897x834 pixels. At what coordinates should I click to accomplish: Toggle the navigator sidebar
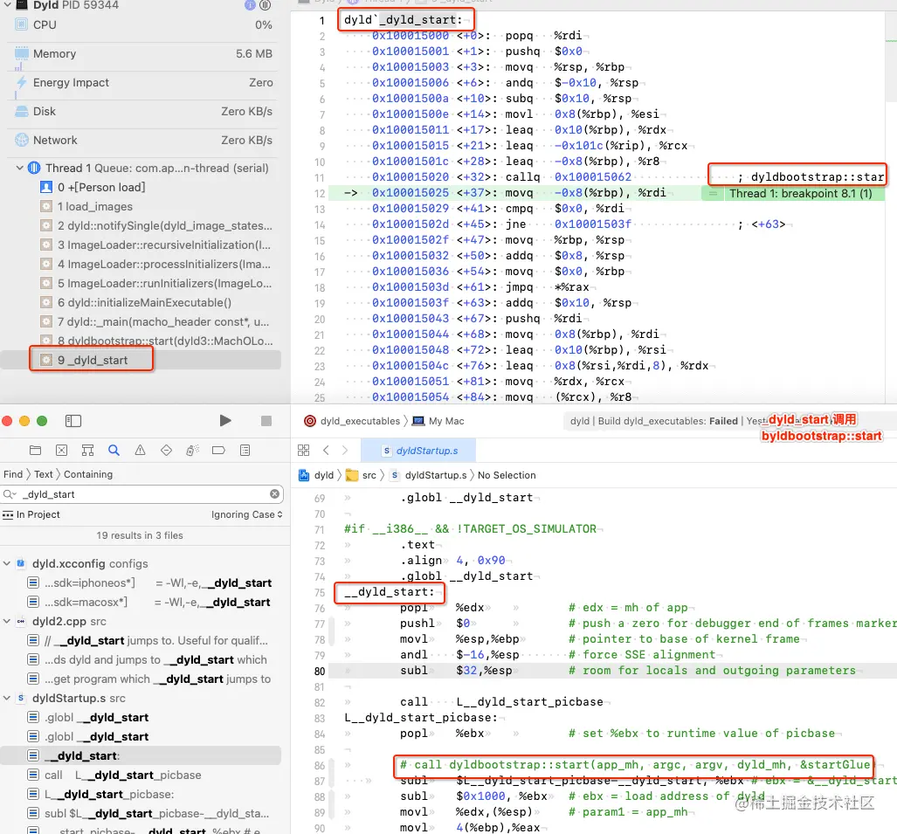pyautogui.click(x=73, y=421)
